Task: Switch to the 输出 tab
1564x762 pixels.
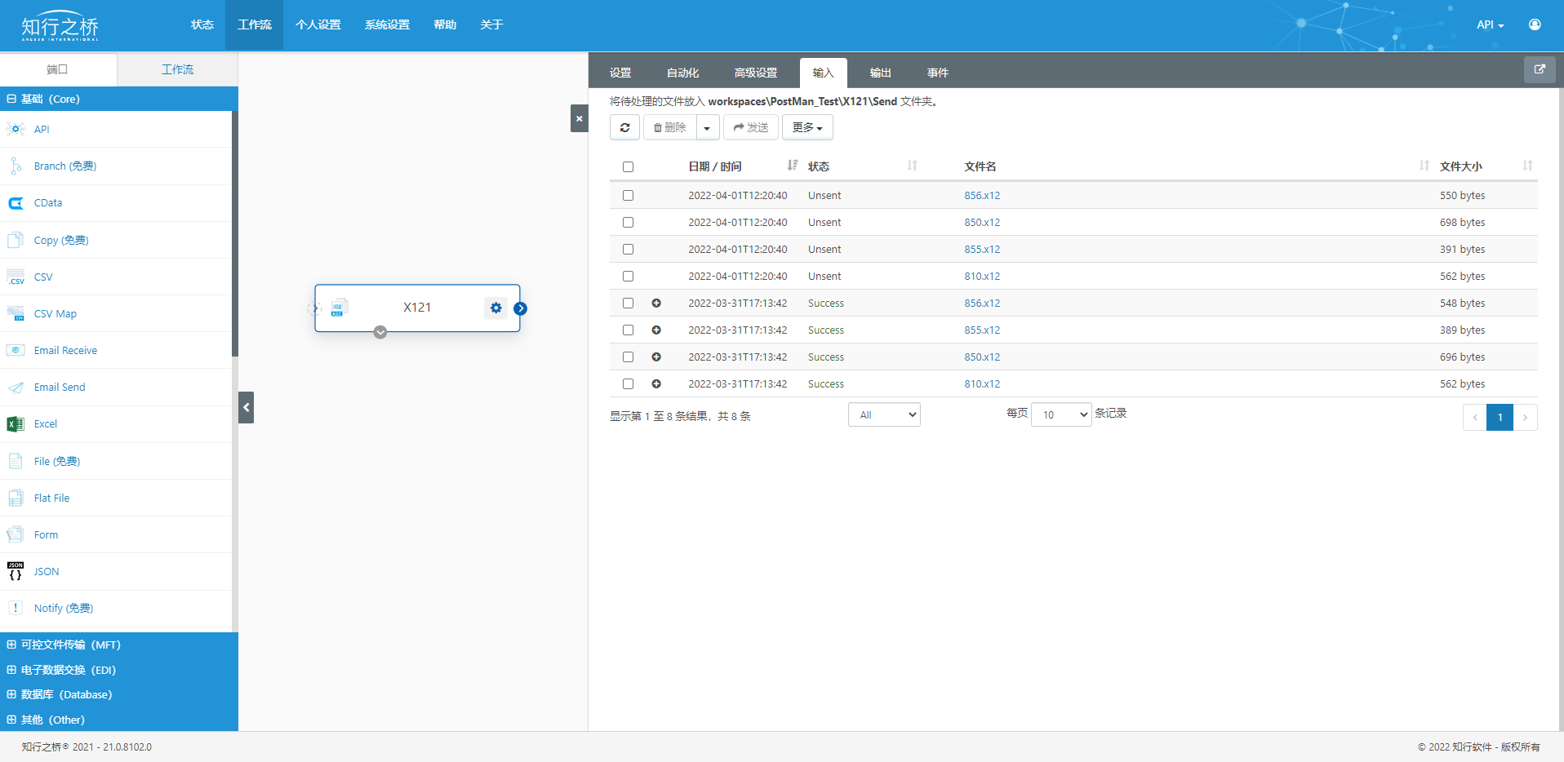Action: 880,73
